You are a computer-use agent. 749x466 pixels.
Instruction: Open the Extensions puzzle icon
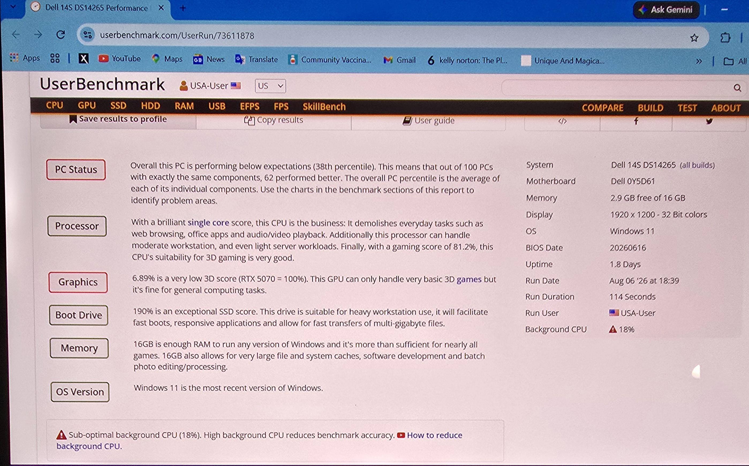(x=725, y=37)
